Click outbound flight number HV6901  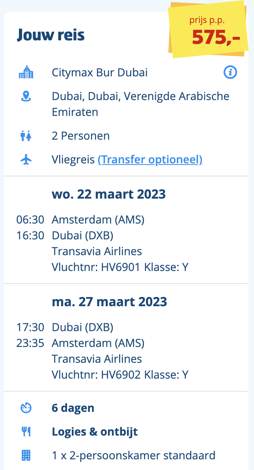121,267
